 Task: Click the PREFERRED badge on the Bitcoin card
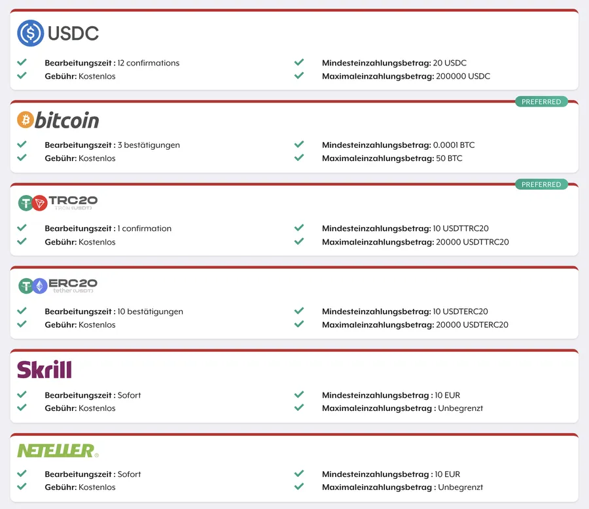541,101
